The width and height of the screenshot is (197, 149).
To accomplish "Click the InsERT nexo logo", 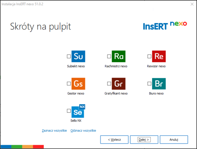I will click(x=165, y=26).
